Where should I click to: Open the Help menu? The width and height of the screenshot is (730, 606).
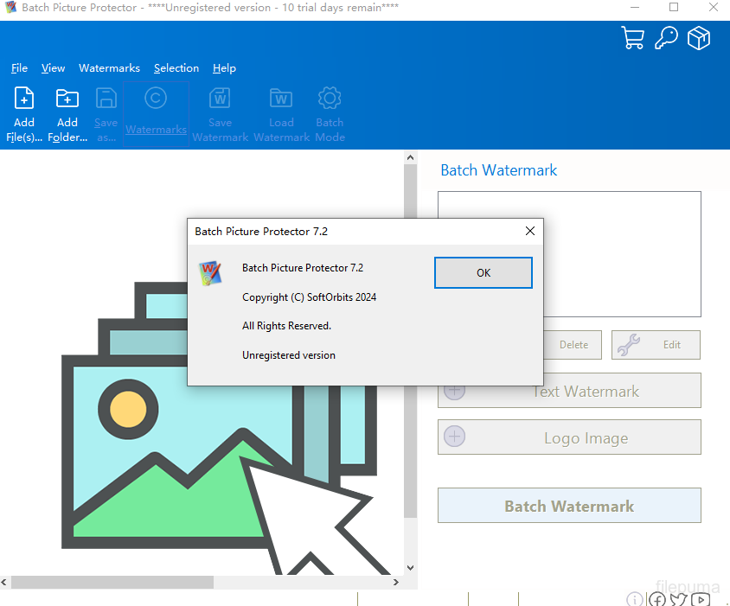coord(224,68)
